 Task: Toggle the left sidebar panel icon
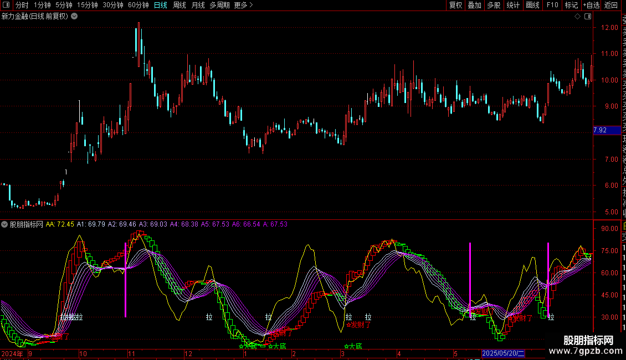(7, 5)
